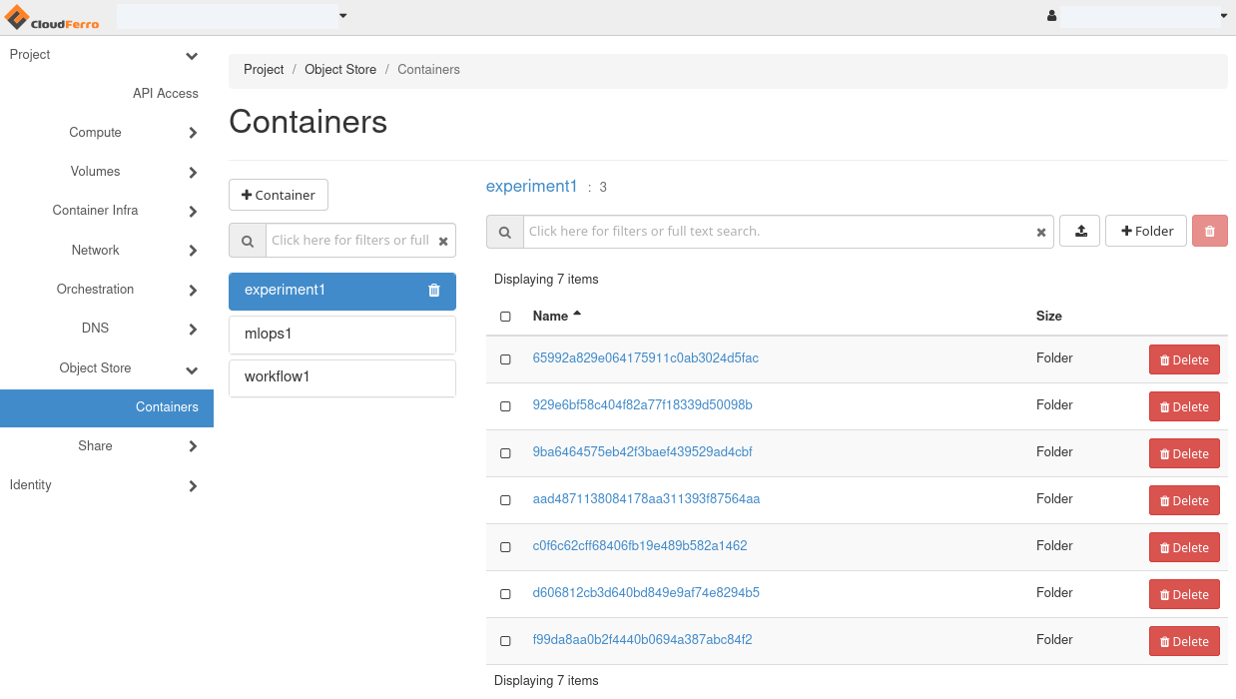Go to Object Store in the breadcrumb

pyautogui.click(x=340, y=70)
